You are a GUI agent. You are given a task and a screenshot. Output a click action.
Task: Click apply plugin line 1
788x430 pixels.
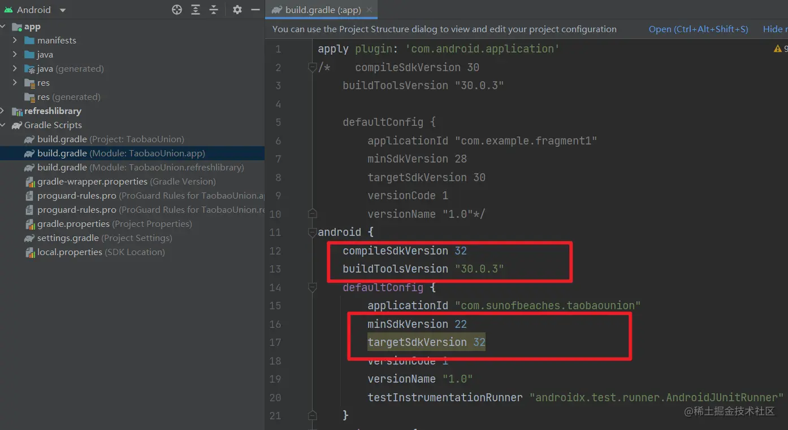point(439,49)
